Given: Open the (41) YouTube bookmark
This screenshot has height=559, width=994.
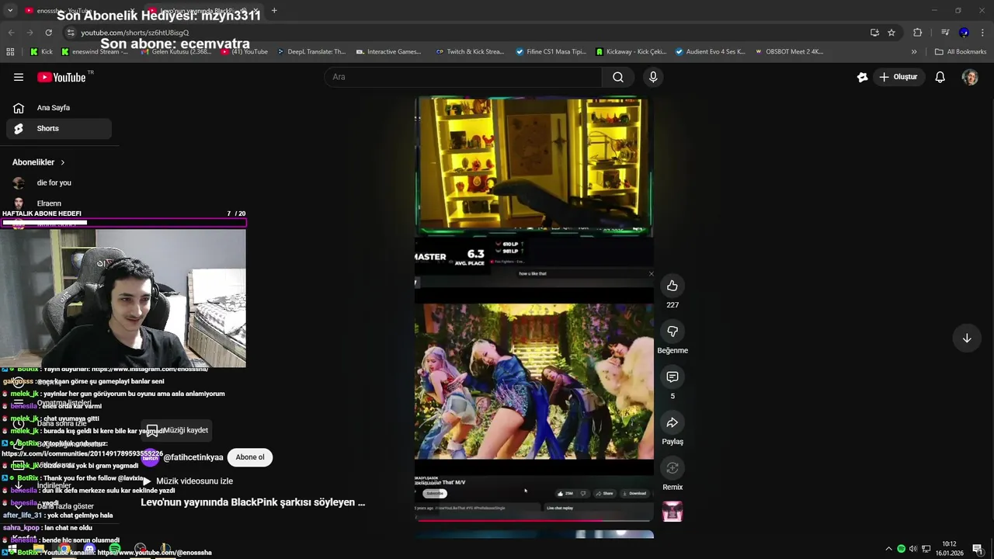Looking at the screenshot, I should 245,52.
